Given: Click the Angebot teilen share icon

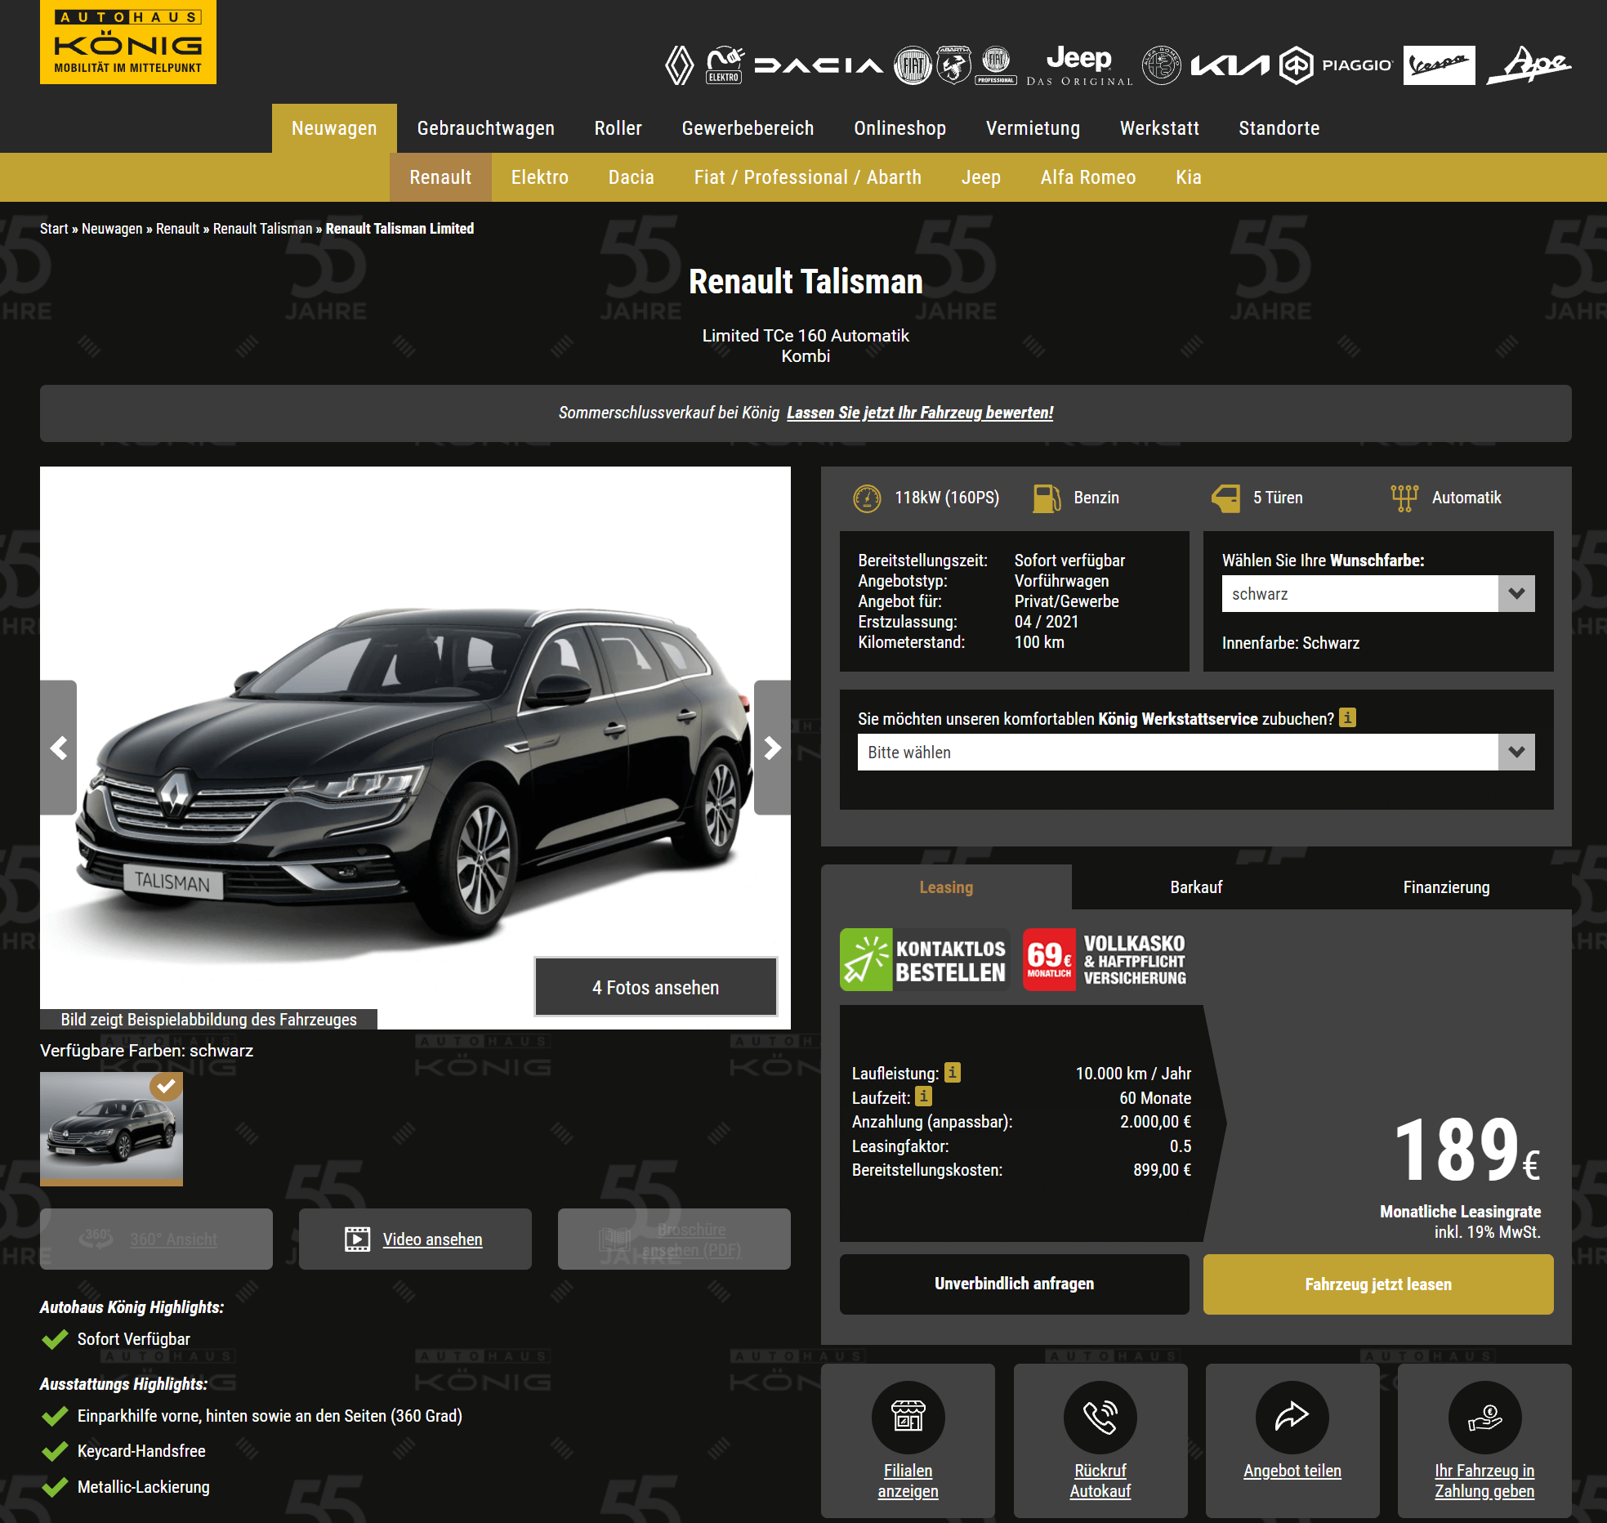Looking at the screenshot, I should (x=1292, y=1417).
